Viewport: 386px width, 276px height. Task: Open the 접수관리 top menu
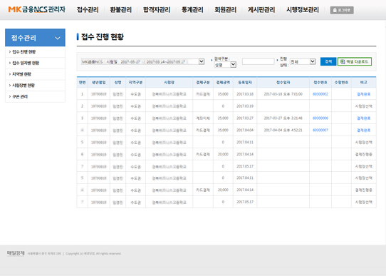pos(88,10)
